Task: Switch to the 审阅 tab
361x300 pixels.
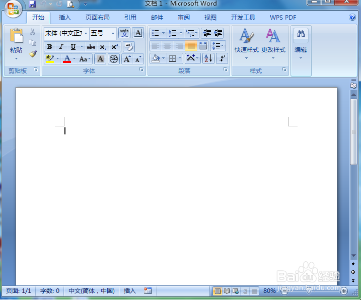Action: tap(184, 18)
